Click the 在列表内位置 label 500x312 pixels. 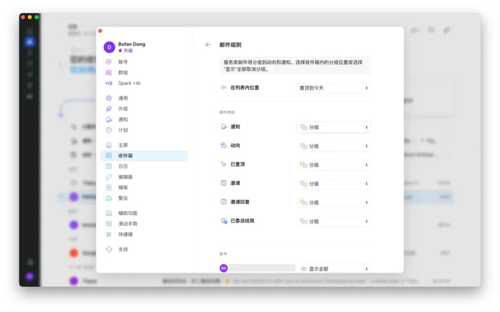coord(244,87)
